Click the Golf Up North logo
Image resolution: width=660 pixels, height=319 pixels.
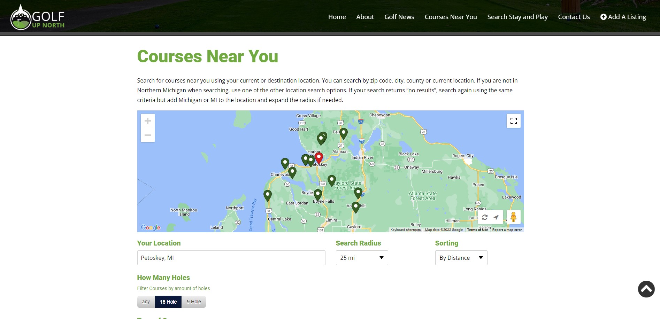click(38, 17)
